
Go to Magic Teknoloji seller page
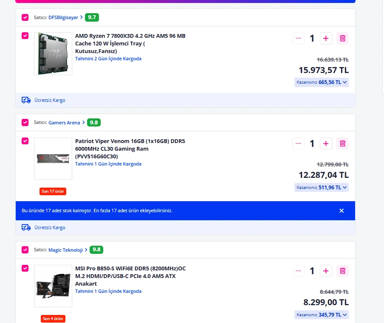(x=65, y=250)
